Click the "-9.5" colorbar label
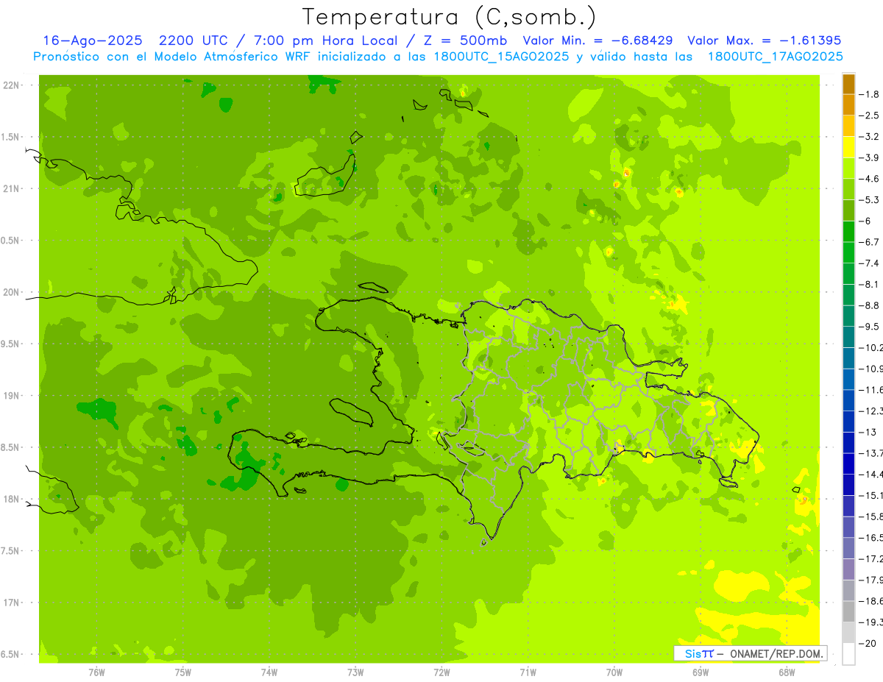Screen dimensions: 883x682 point(869,327)
